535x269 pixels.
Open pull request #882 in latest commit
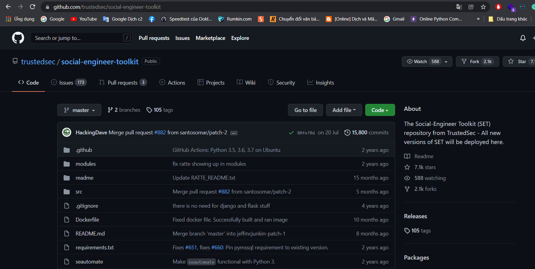point(160,132)
